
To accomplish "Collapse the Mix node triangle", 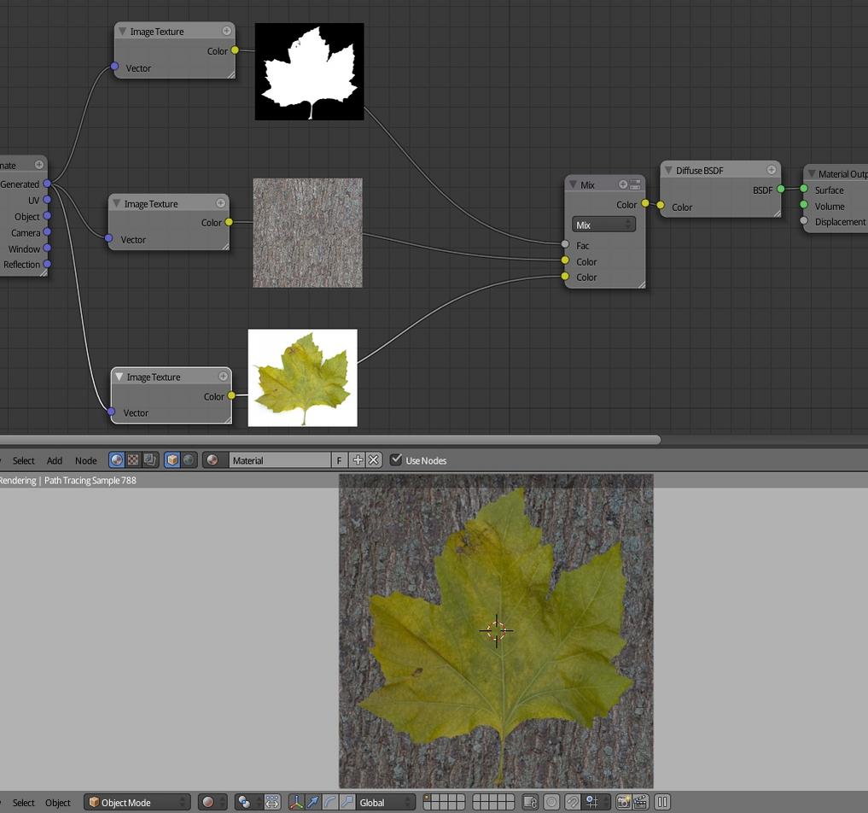I will [573, 184].
